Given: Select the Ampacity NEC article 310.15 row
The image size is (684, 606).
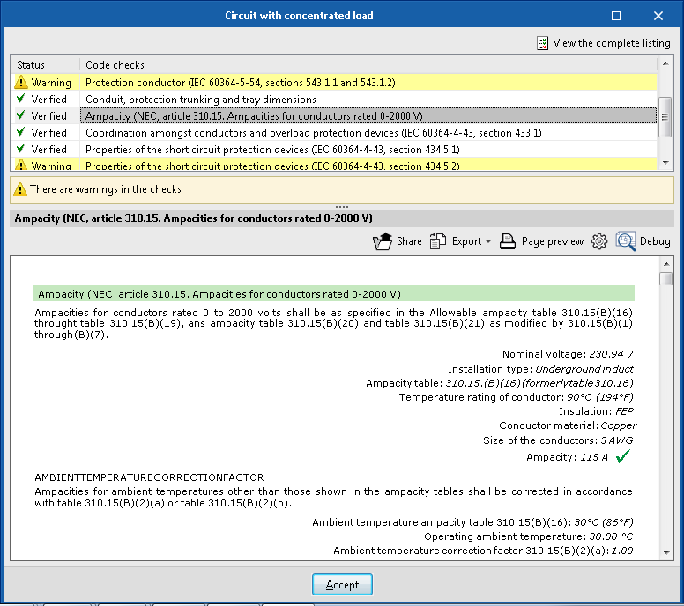Looking at the screenshot, I should tap(253, 116).
